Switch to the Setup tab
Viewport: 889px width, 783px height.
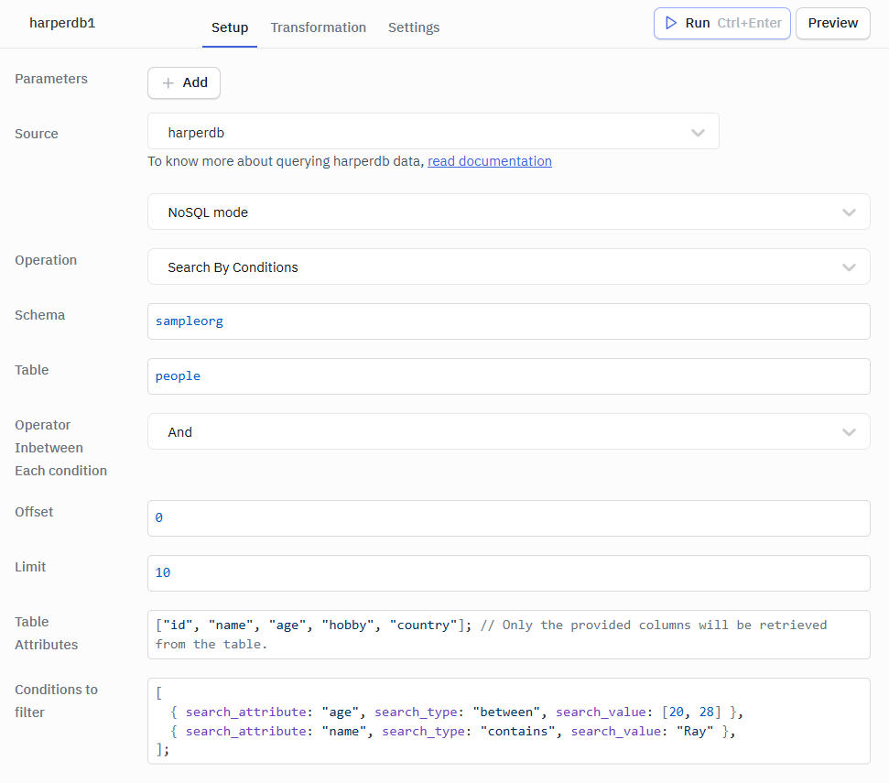pyautogui.click(x=230, y=27)
